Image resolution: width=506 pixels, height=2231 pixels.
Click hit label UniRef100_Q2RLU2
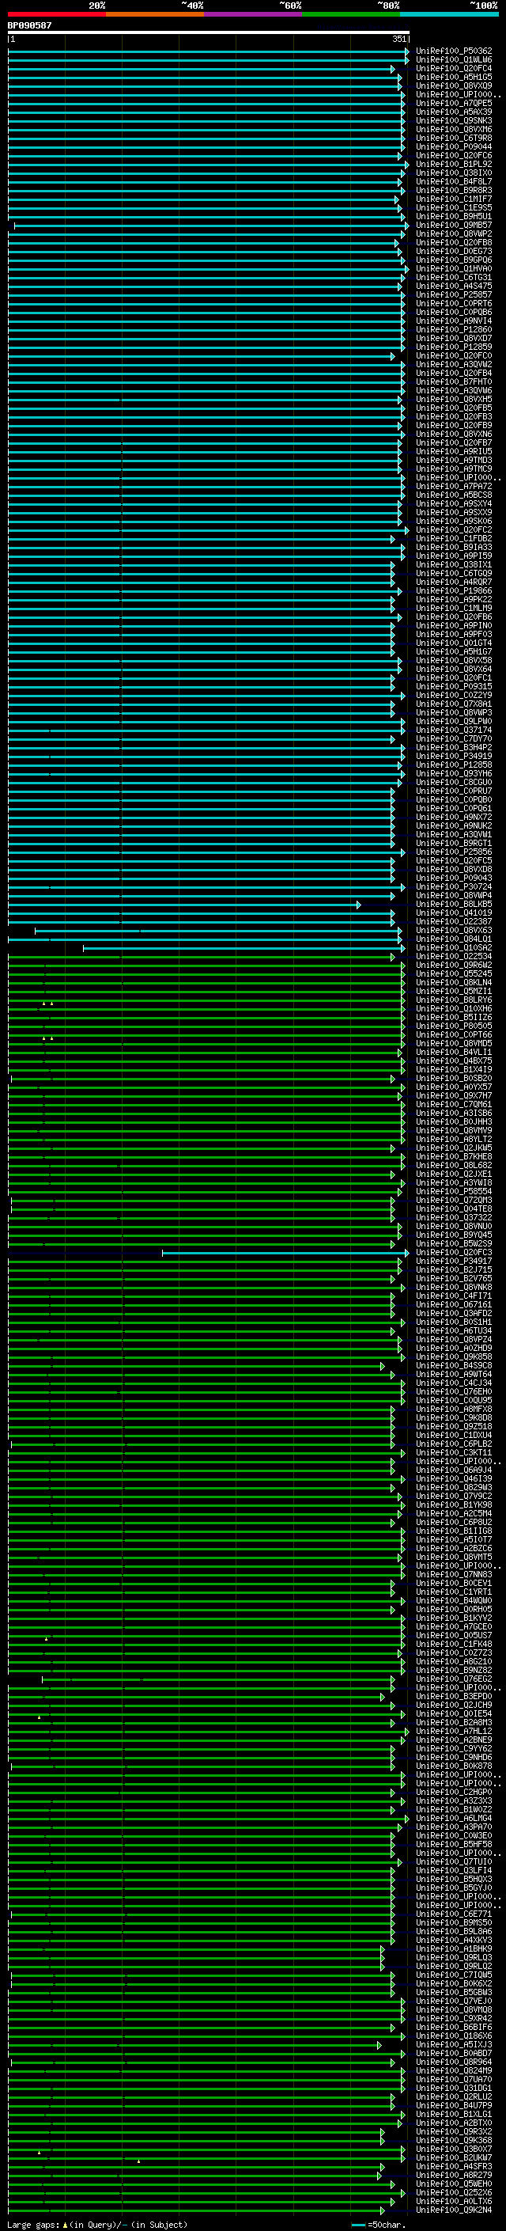tap(454, 2096)
